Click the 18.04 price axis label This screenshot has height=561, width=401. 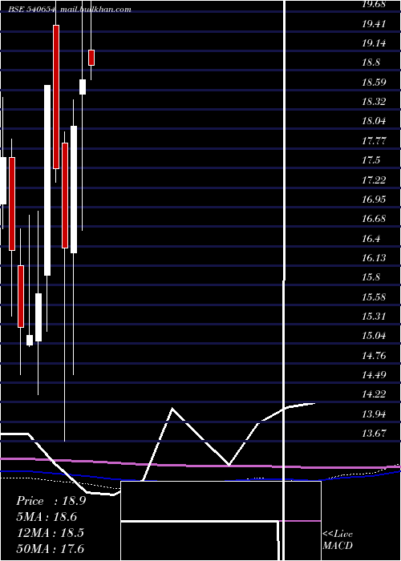374,121
